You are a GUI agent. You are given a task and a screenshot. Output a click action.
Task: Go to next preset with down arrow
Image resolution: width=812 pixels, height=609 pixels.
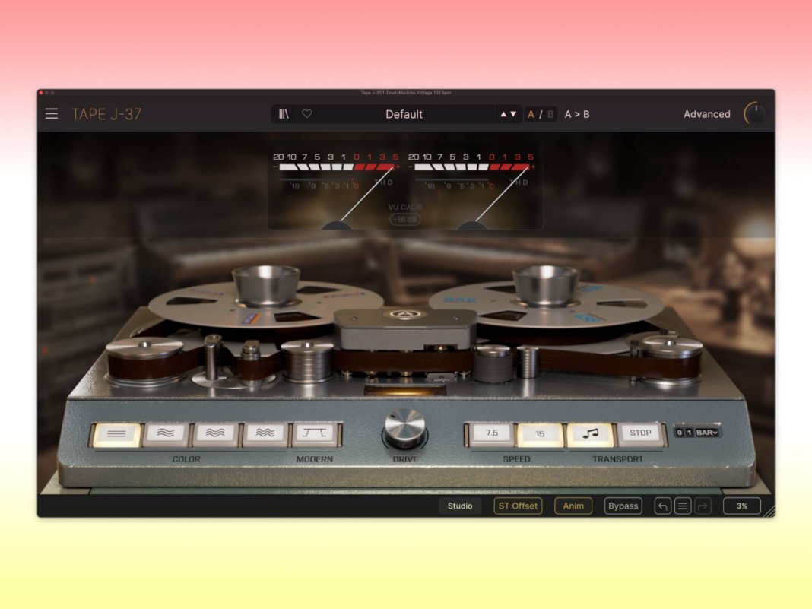[513, 114]
